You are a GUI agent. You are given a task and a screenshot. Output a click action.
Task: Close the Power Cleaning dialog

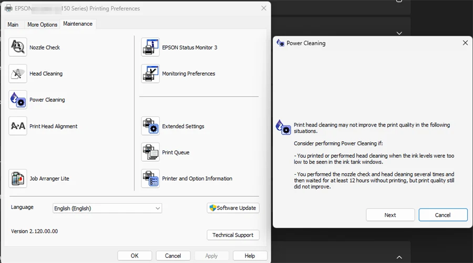pyautogui.click(x=465, y=43)
